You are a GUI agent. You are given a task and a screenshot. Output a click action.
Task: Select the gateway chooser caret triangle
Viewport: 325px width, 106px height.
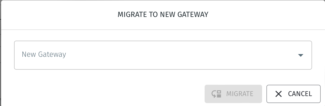coord(301,55)
